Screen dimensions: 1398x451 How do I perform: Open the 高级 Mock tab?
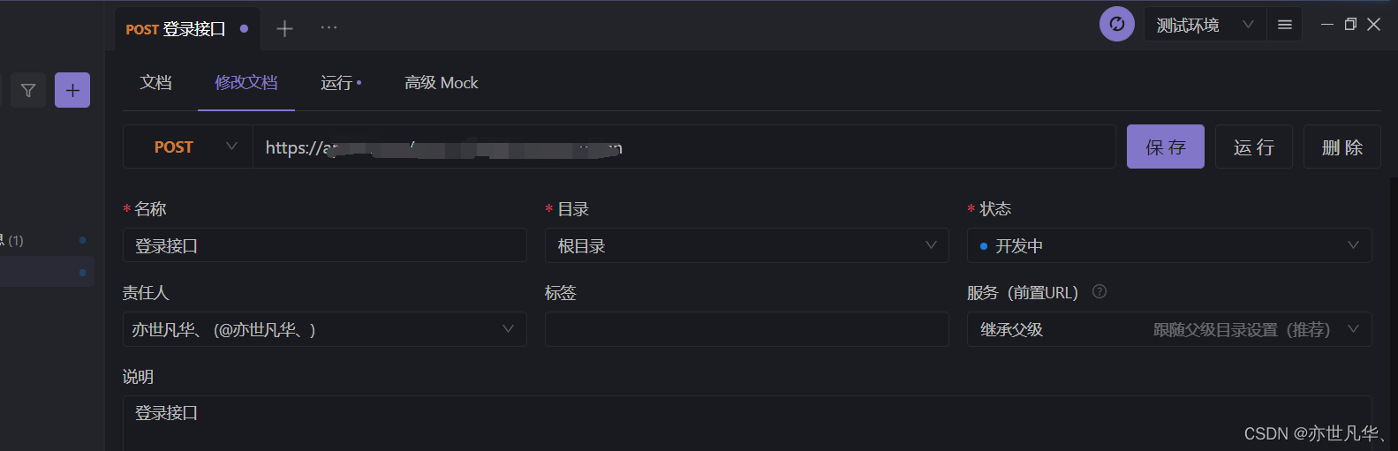pyautogui.click(x=441, y=83)
